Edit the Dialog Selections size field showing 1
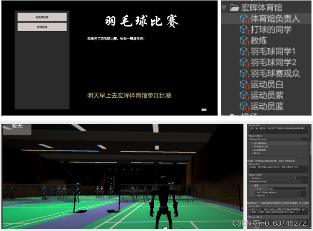313x231 pixels. [x=304, y=182]
